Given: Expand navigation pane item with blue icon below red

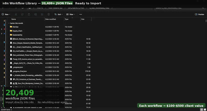Looking at the screenshot, I should 2,34.
